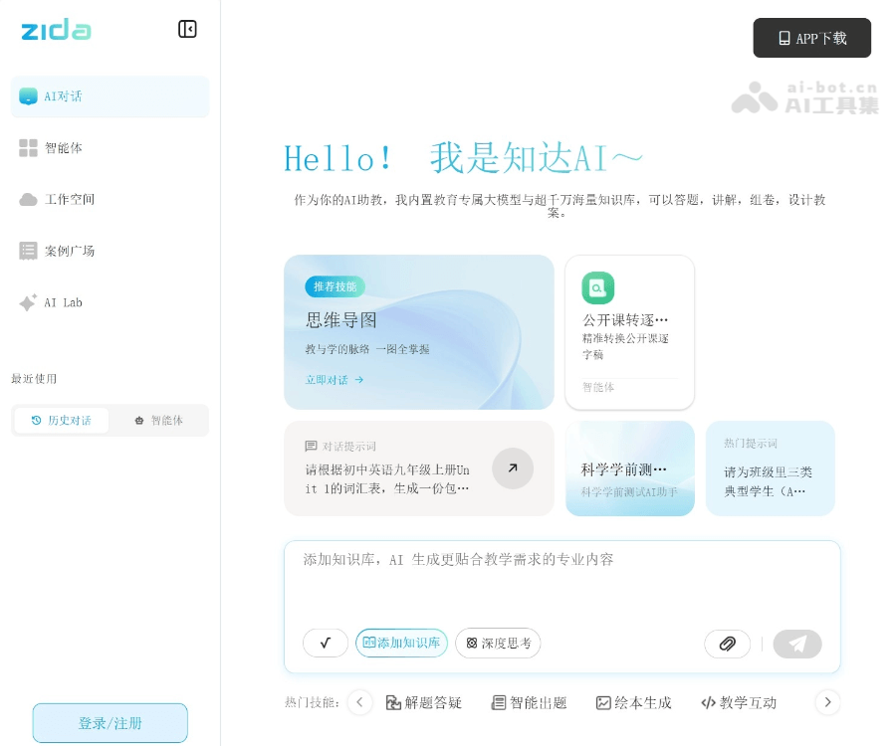The height and width of the screenshot is (746, 896).
Task: Switch to the recent 智能体 tab
Action: click(x=159, y=420)
